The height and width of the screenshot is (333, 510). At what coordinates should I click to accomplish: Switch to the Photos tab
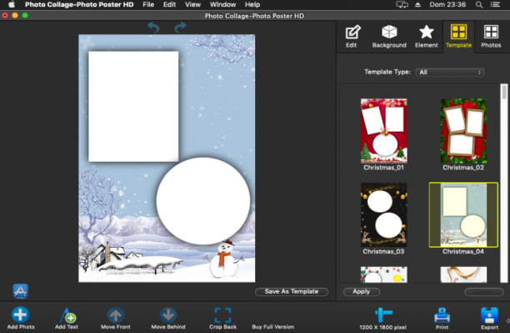click(x=491, y=37)
